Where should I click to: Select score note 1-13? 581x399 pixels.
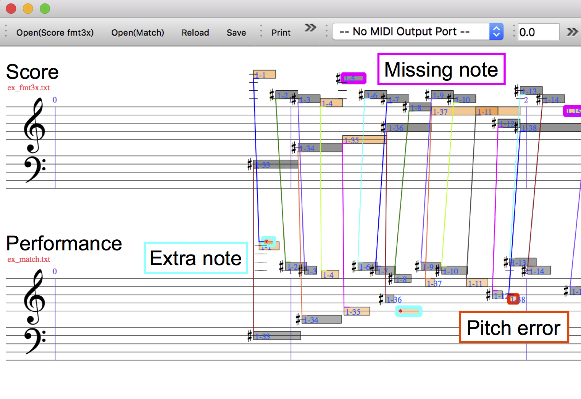click(531, 91)
